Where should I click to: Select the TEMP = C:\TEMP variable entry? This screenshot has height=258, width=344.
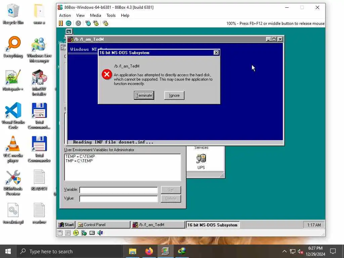point(80,157)
